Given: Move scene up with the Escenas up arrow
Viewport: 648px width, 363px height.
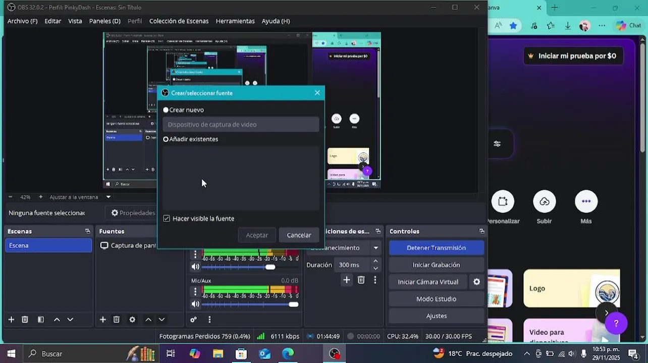Looking at the screenshot, I should pyautogui.click(x=57, y=319).
